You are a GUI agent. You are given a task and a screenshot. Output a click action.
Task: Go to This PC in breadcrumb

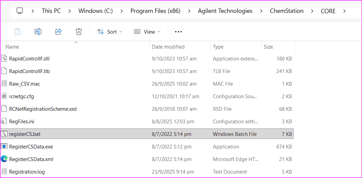(51, 11)
